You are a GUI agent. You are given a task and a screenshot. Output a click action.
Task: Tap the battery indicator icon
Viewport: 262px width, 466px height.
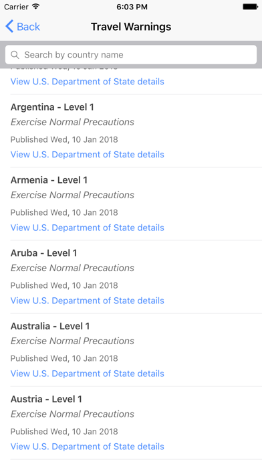point(250,7)
